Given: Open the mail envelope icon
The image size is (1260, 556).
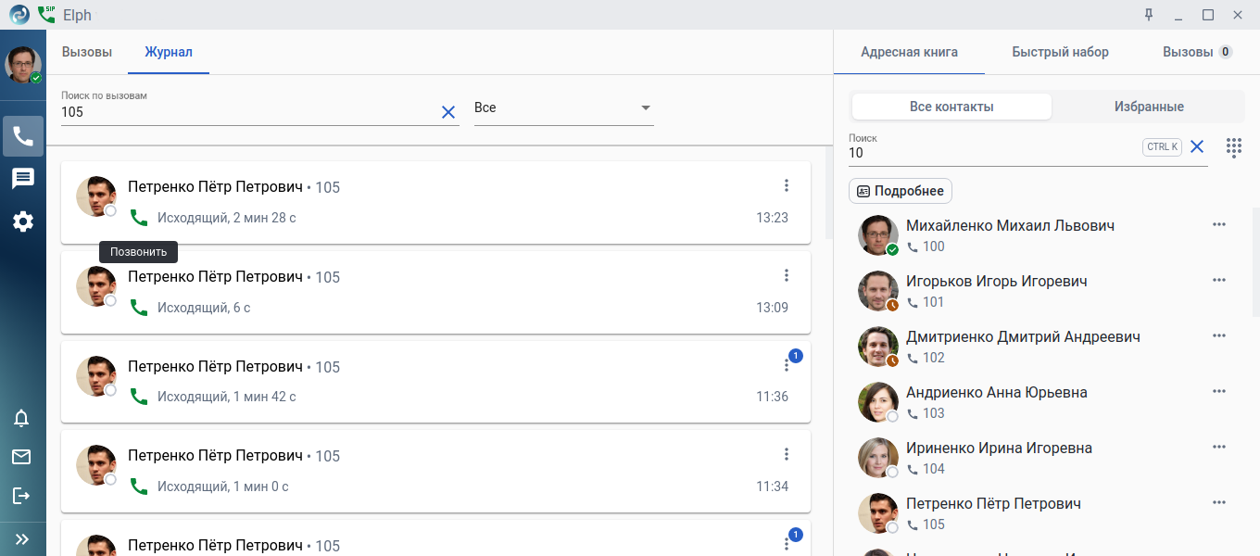Looking at the screenshot, I should tap(21, 457).
